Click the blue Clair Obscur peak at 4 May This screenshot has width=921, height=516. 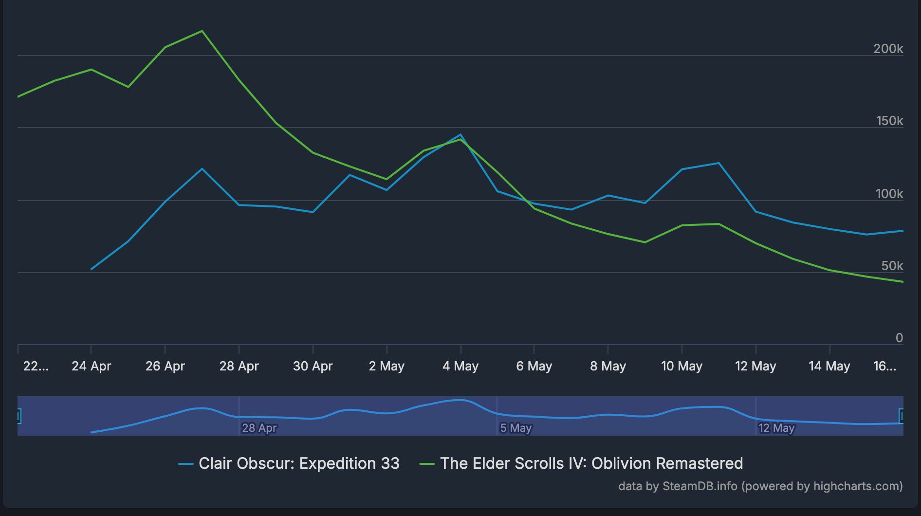click(x=460, y=135)
